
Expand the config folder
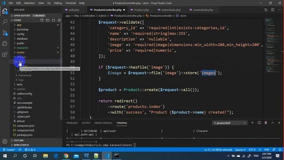pos(36,34)
